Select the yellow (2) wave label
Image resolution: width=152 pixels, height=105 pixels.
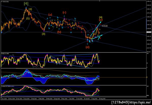[30, 9]
